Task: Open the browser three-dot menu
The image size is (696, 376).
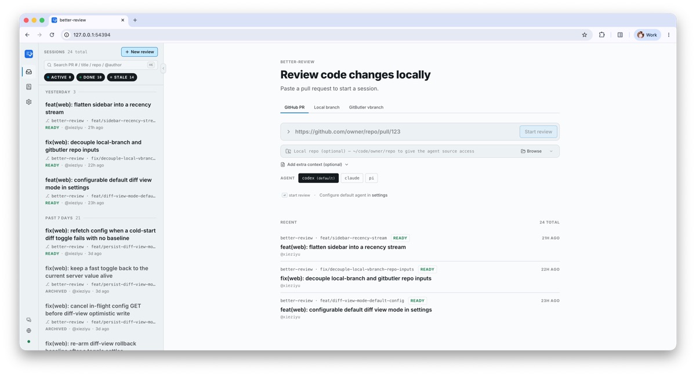Action: click(x=669, y=35)
